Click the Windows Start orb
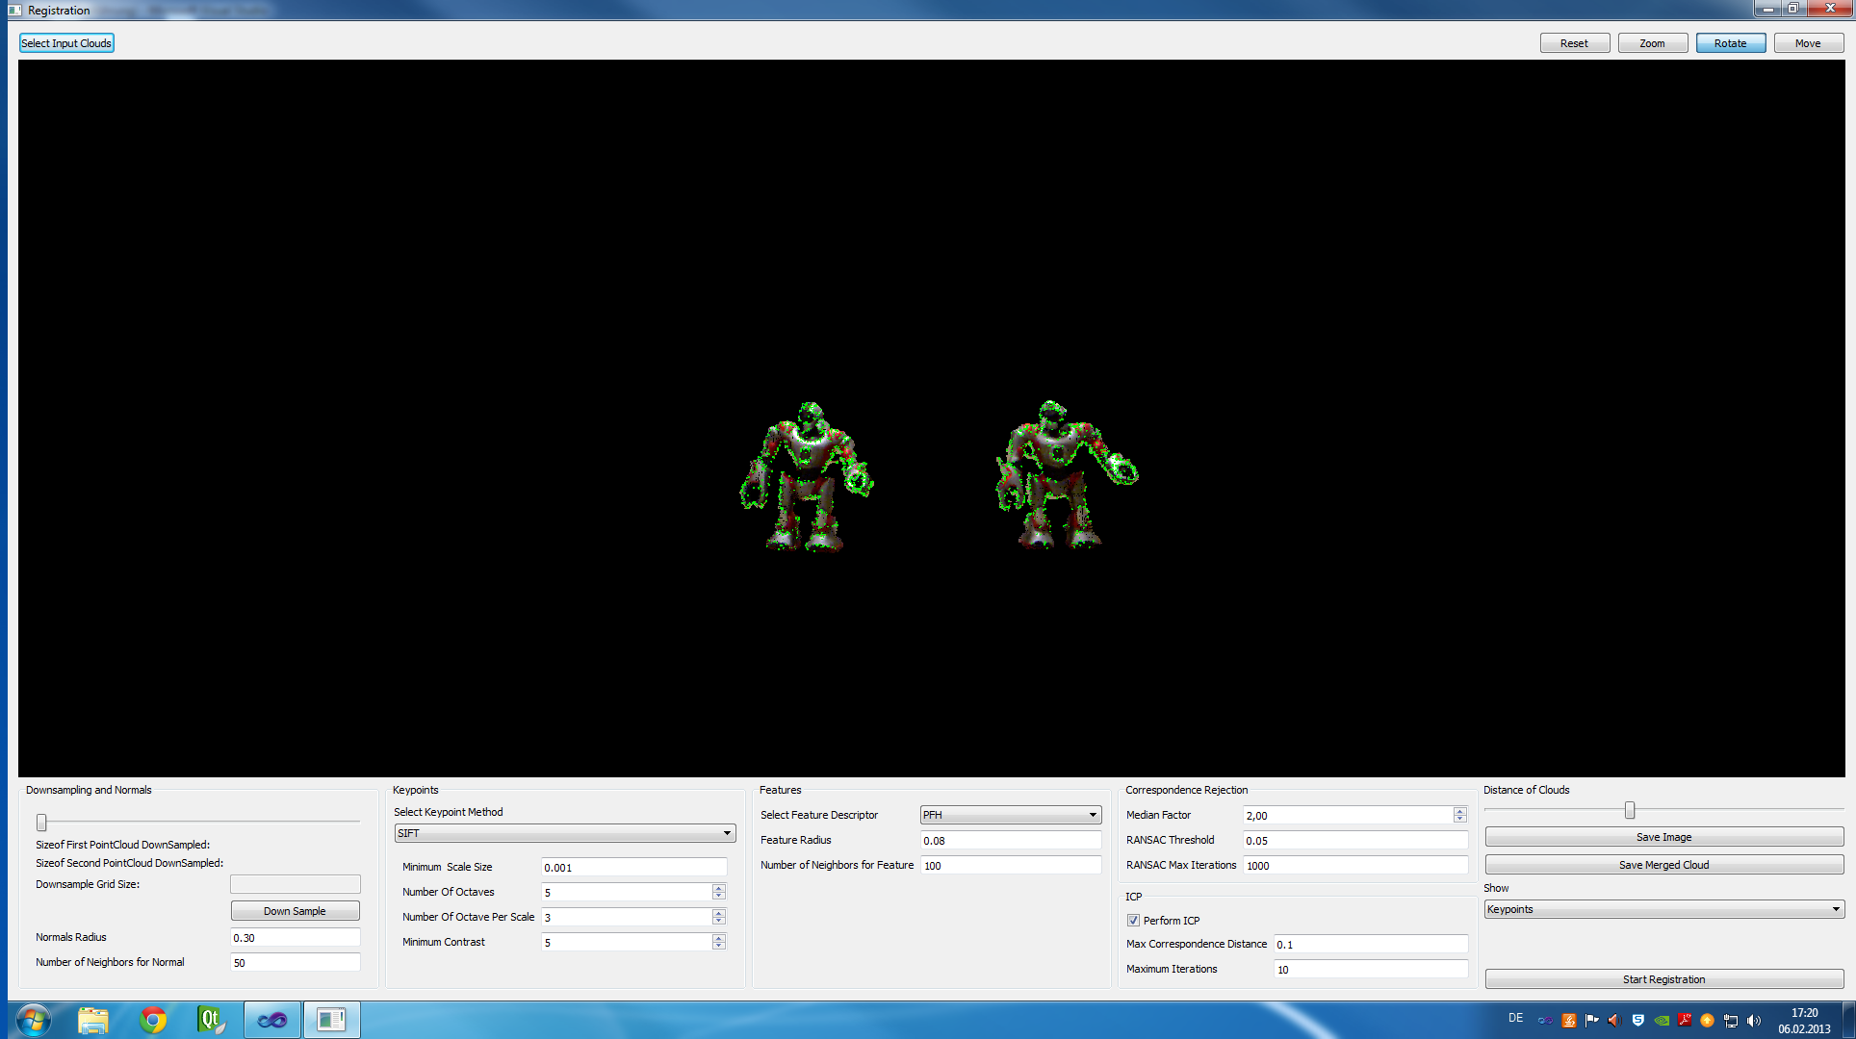The width and height of the screenshot is (1856, 1039). pyautogui.click(x=33, y=1019)
